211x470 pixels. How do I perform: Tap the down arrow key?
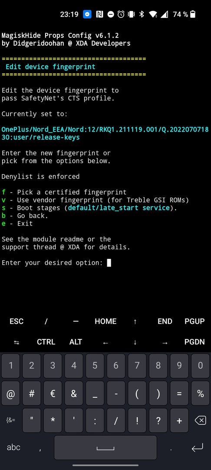coord(135,342)
